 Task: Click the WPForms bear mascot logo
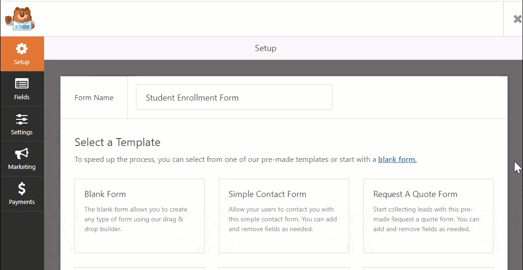(20, 18)
